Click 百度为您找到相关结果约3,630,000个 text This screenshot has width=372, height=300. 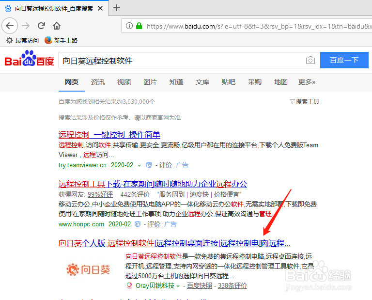click(107, 102)
